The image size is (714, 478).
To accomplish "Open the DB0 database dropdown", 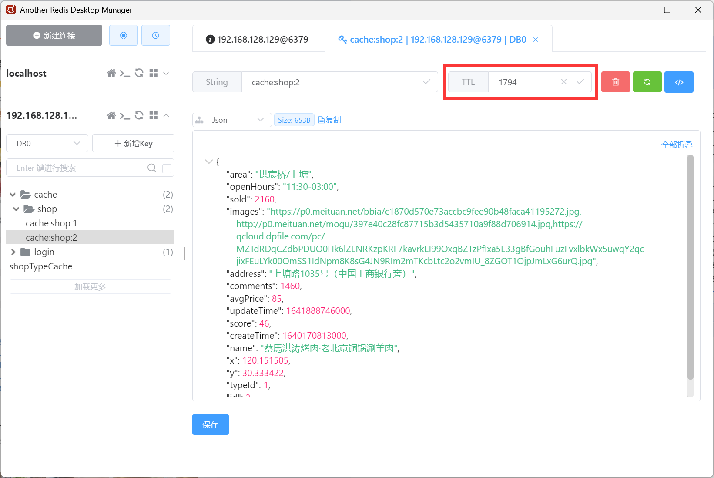I will 47,143.
